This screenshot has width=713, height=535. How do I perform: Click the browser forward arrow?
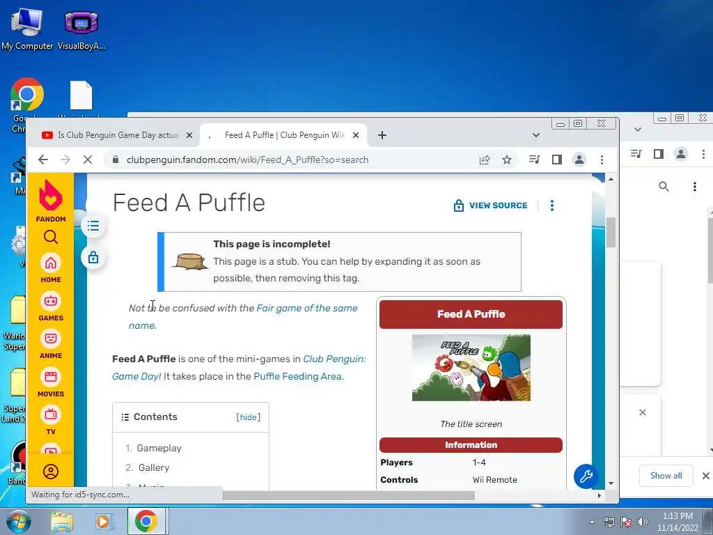[x=65, y=160]
